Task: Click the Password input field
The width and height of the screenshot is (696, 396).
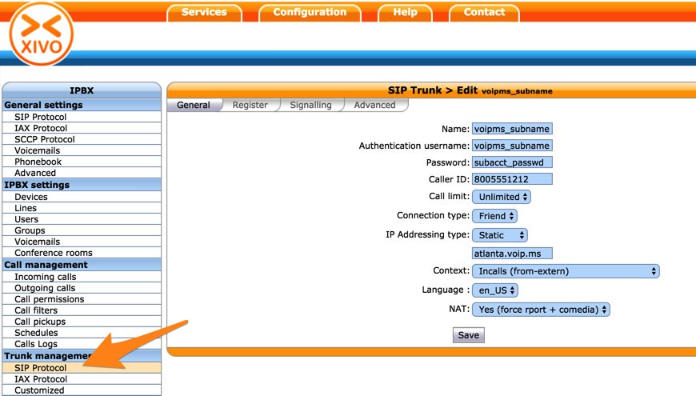Action: 512,162
